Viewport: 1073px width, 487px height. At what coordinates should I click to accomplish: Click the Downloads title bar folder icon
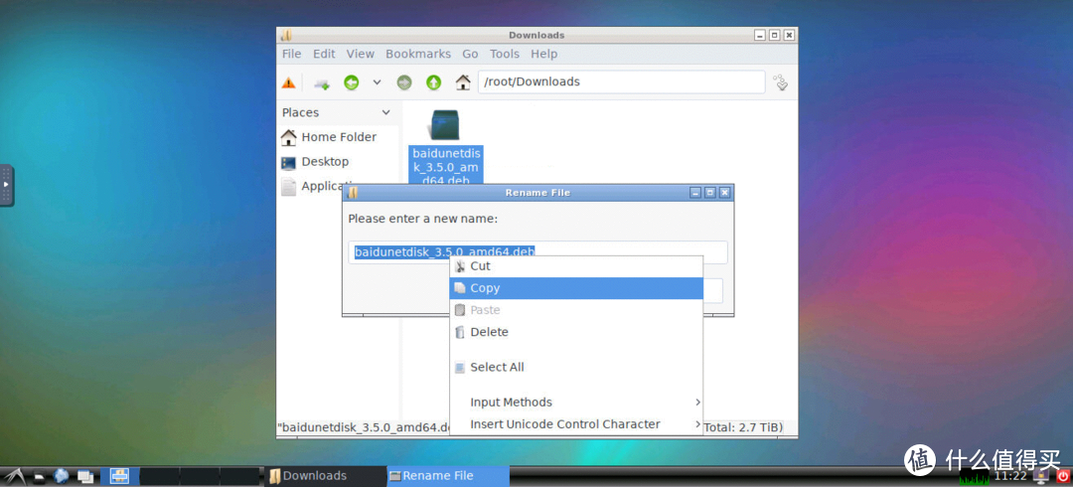point(287,35)
